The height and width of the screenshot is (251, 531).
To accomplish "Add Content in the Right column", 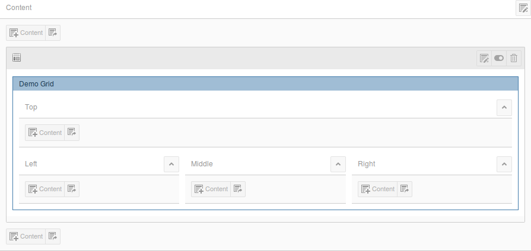I will point(377,189).
